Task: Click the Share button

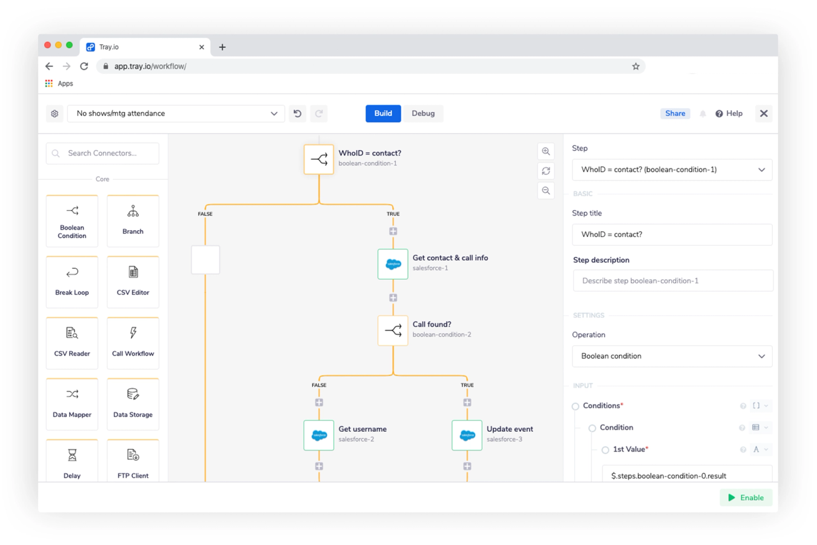Action: point(675,113)
